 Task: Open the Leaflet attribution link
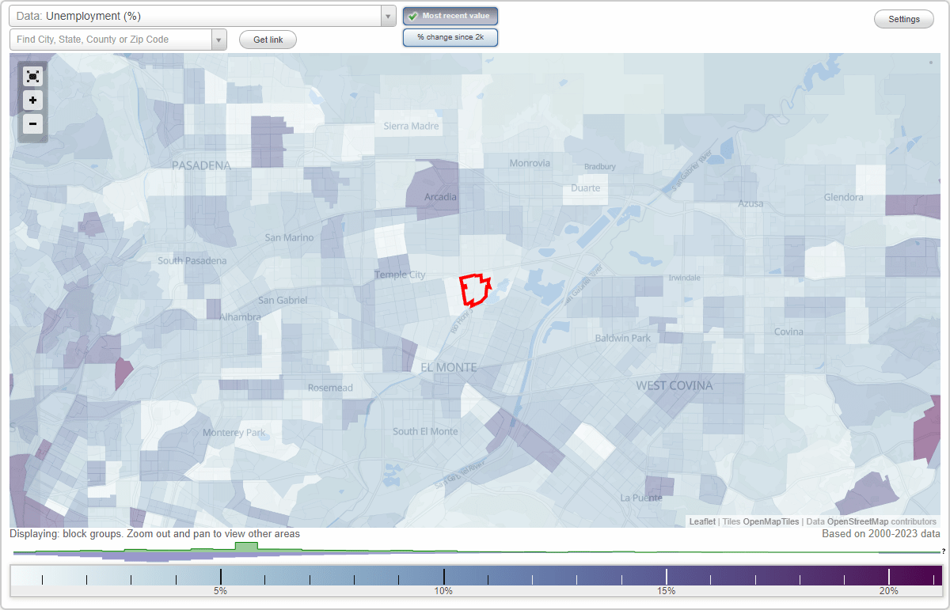[x=702, y=521]
